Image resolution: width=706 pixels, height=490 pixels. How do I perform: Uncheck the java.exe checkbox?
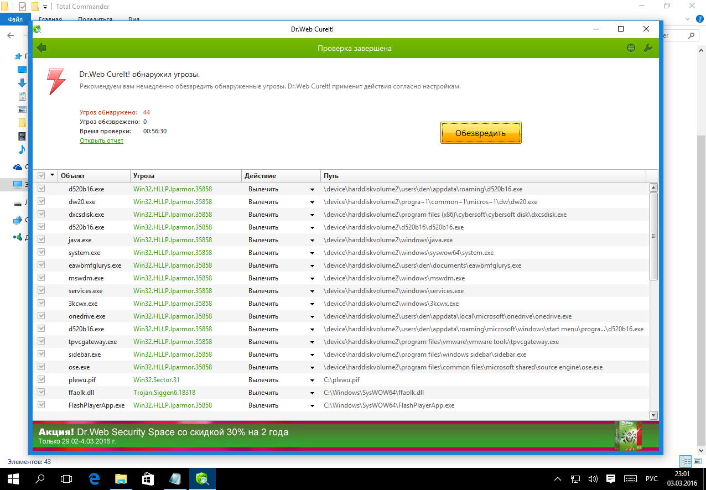[x=41, y=240]
